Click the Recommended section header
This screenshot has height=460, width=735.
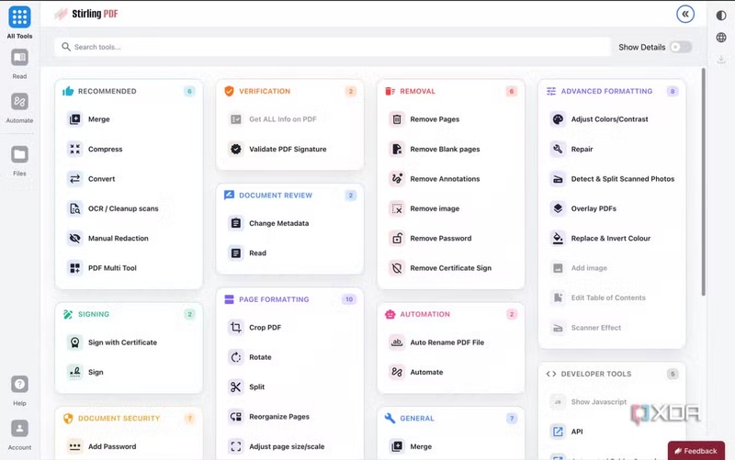(129, 91)
